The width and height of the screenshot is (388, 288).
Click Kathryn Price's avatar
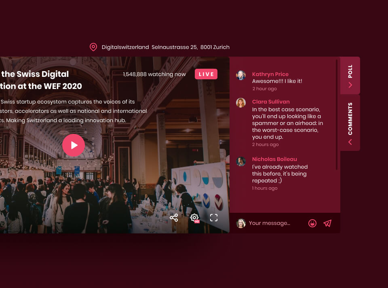[x=241, y=75]
